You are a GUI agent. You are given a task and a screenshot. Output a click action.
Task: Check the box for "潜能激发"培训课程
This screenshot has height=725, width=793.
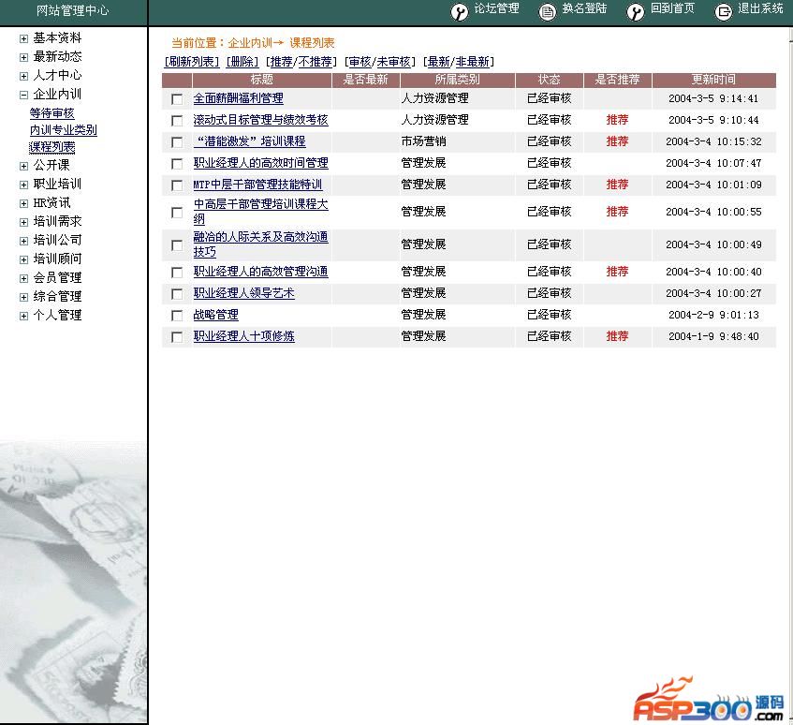pos(177,142)
